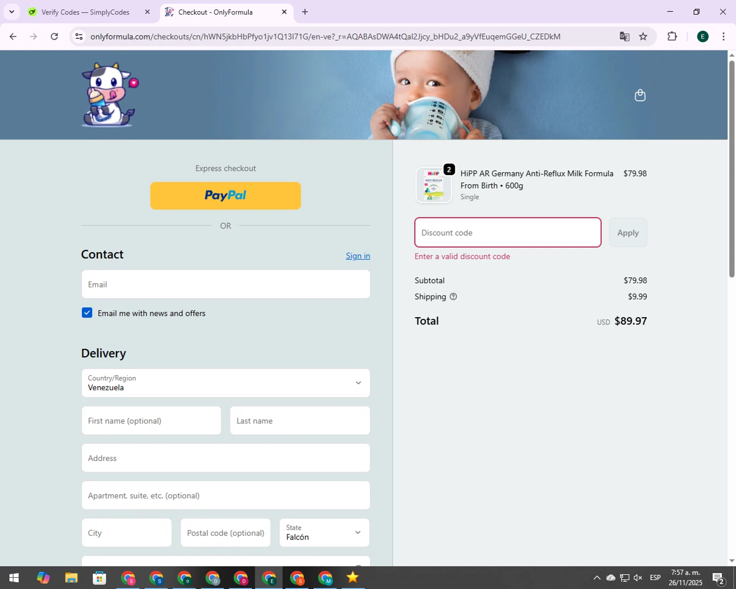The width and height of the screenshot is (736, 589).
Task: Click the City field
Action: click(127, 533)
